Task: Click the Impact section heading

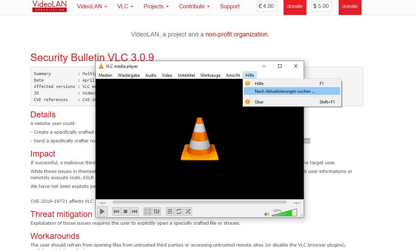Action: tap(43, 154)
